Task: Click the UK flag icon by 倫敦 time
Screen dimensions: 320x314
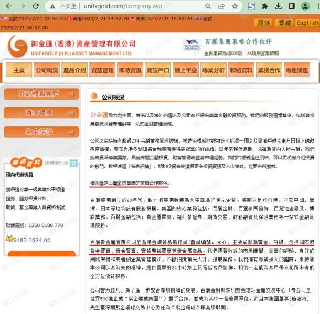Action: (x=197, y=19)
